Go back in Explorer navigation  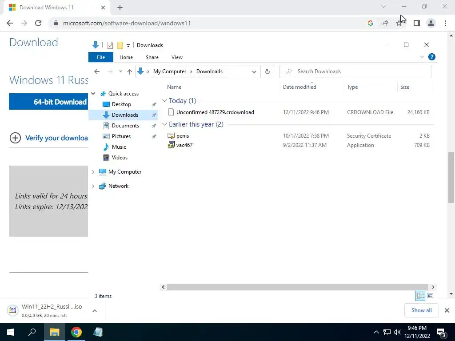point(97,71)
